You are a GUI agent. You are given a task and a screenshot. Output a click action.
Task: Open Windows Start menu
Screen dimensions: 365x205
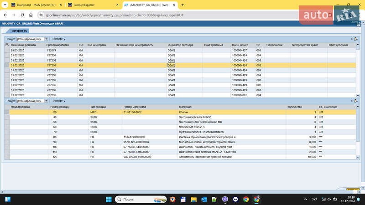click(x=109, y=200)
